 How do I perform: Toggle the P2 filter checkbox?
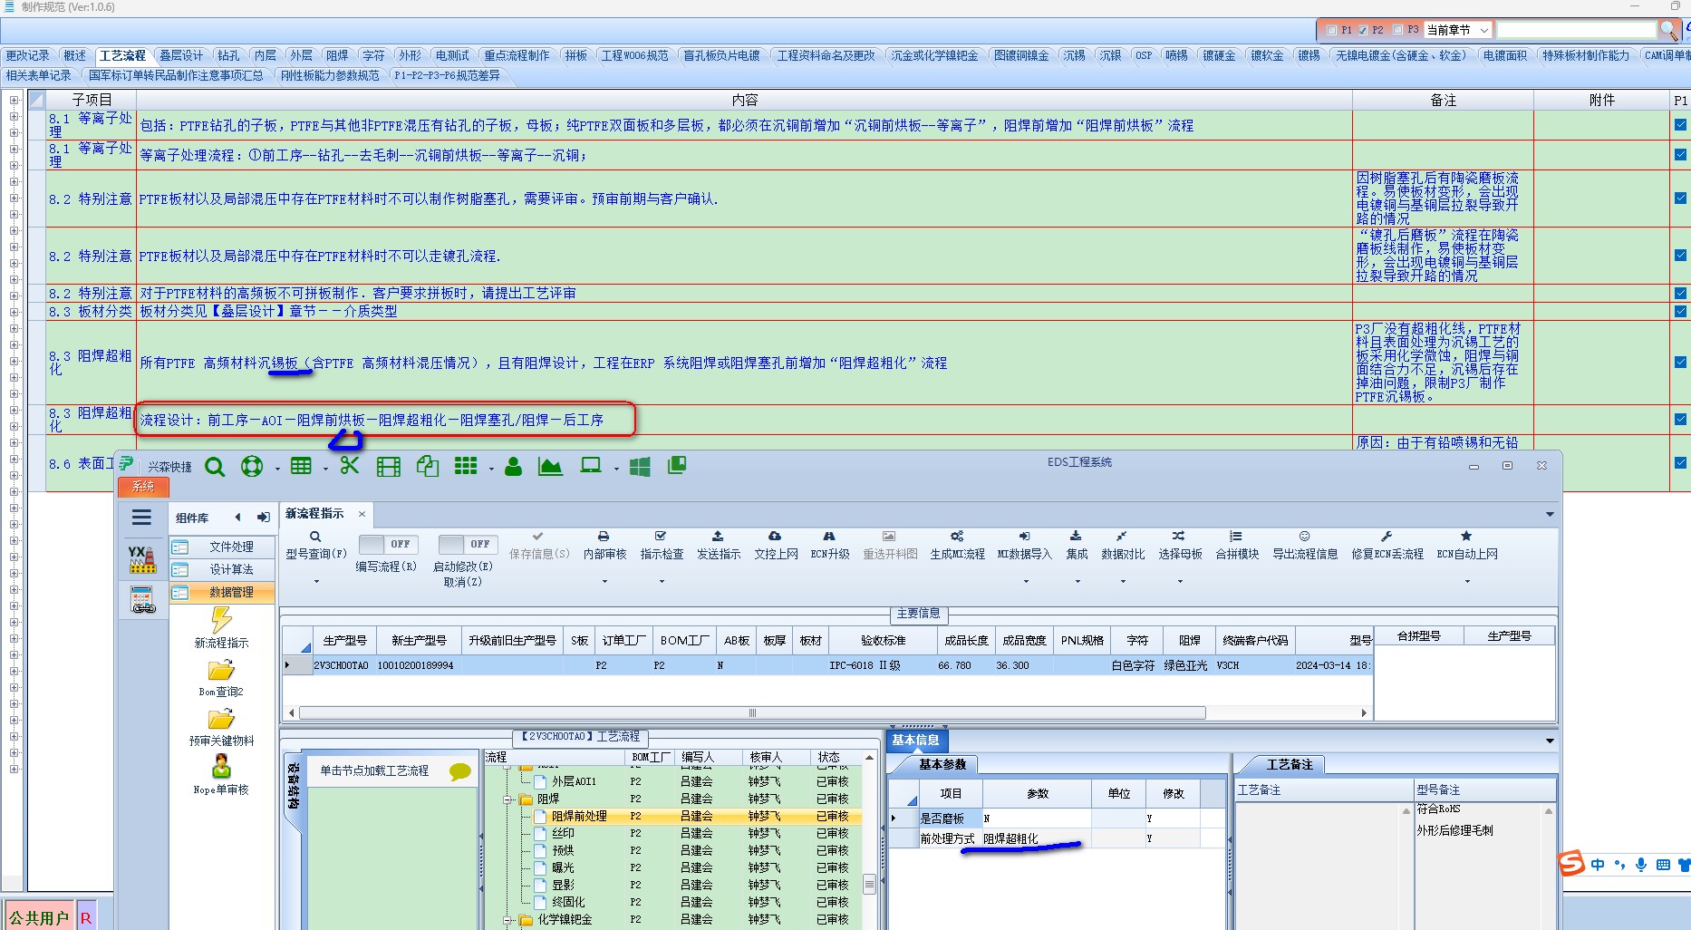point(1363,30)
